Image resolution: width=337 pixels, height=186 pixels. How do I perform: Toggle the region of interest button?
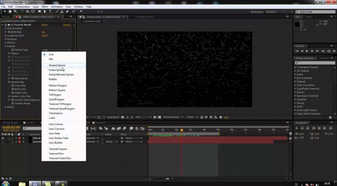tap(104, 117)
